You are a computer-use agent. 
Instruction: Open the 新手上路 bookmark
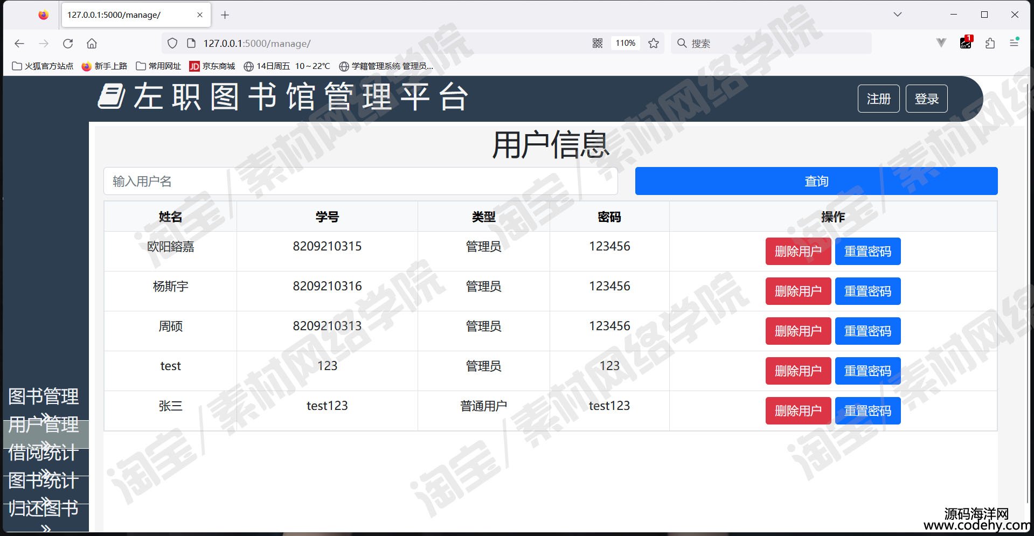point(105,66)
